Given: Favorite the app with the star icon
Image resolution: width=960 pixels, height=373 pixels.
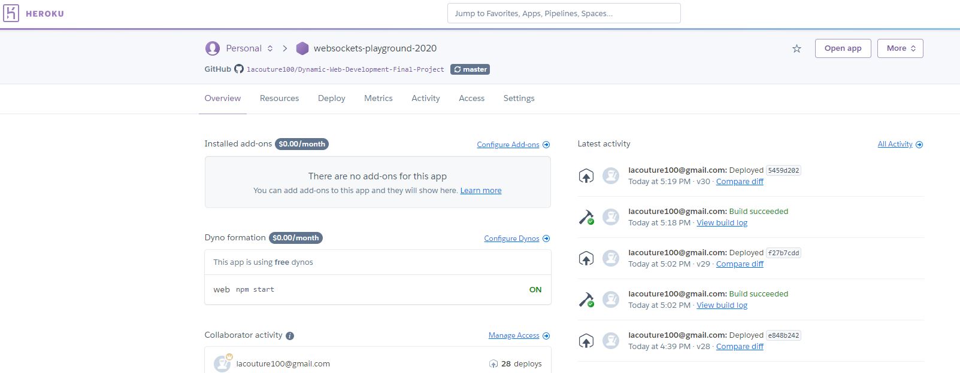Looking at the screenshot, I should coord(797,48).
